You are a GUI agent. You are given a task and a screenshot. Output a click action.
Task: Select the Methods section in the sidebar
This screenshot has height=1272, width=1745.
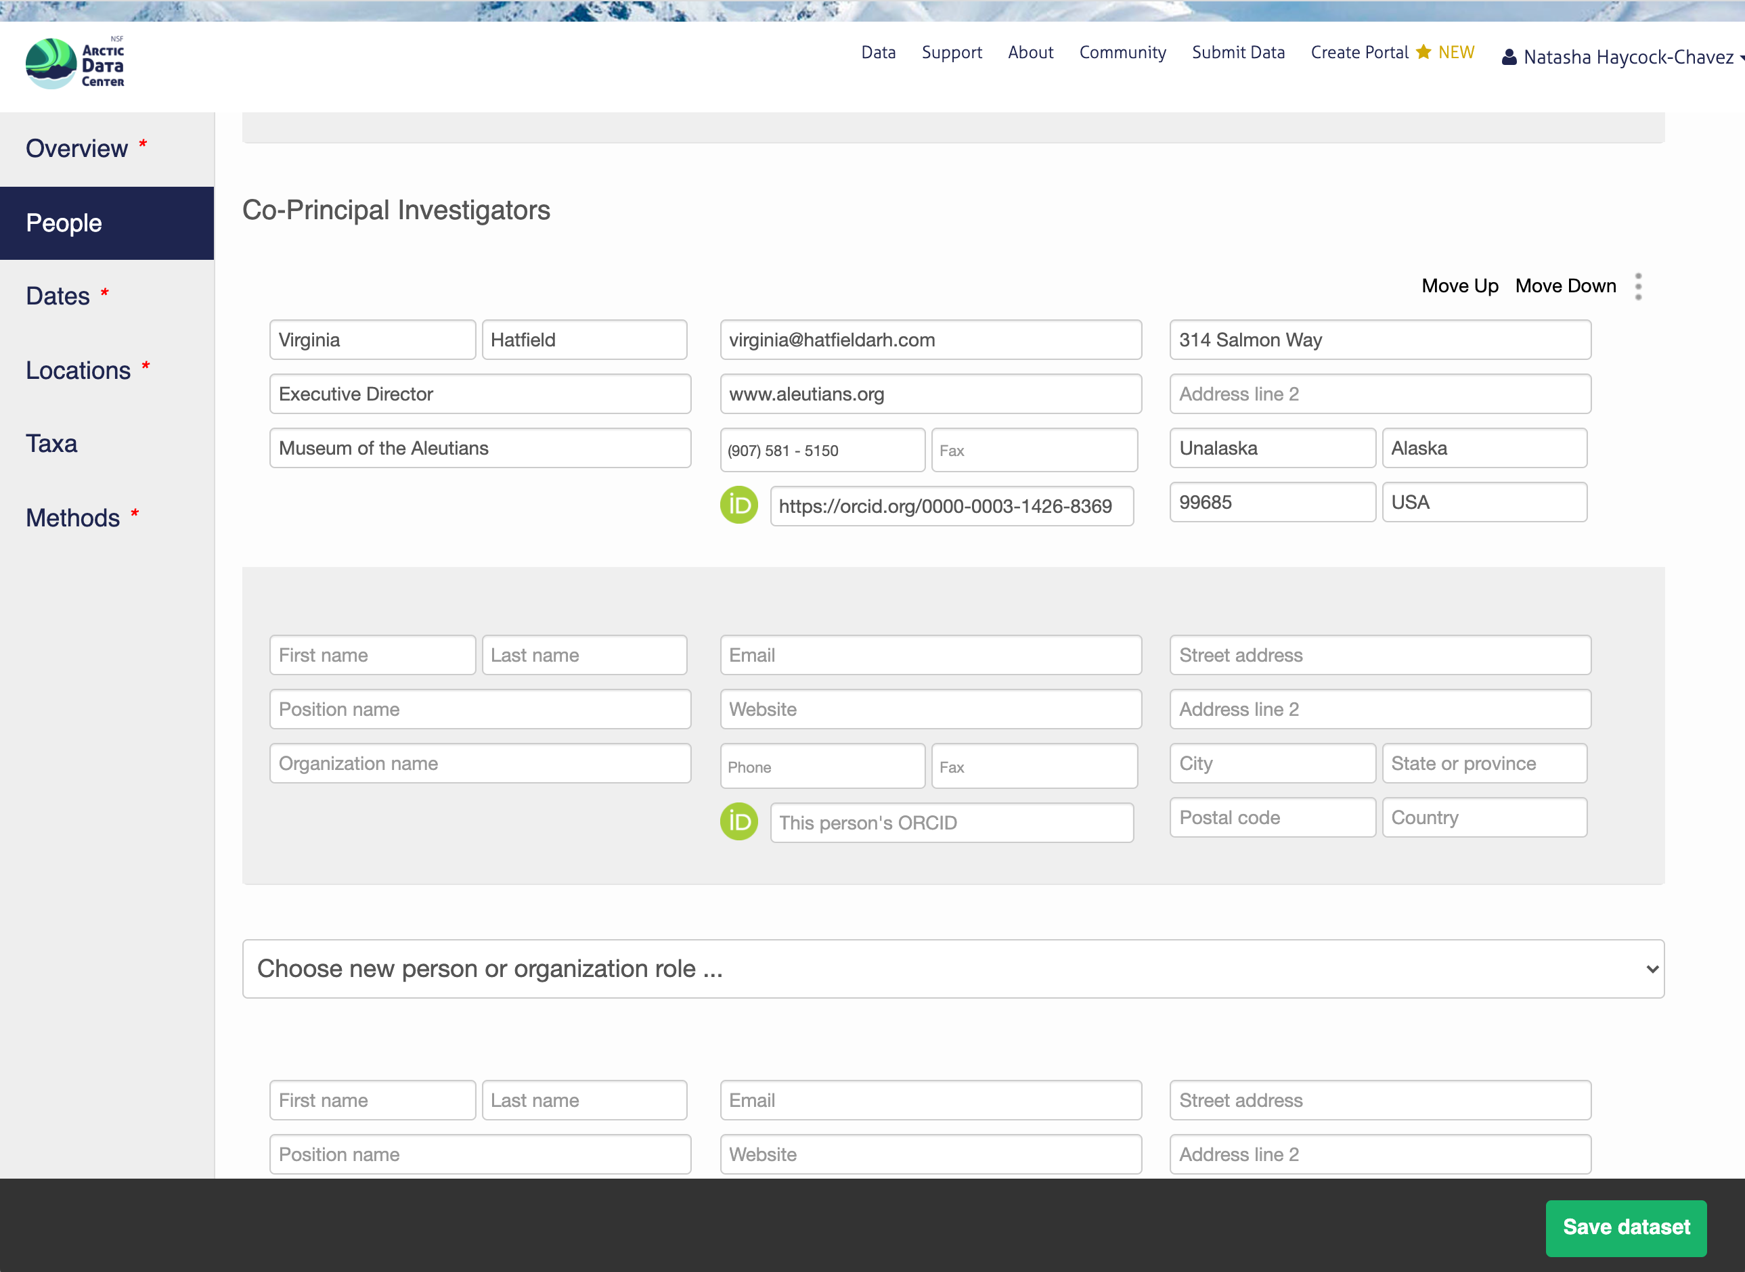(x=72, y=518)
